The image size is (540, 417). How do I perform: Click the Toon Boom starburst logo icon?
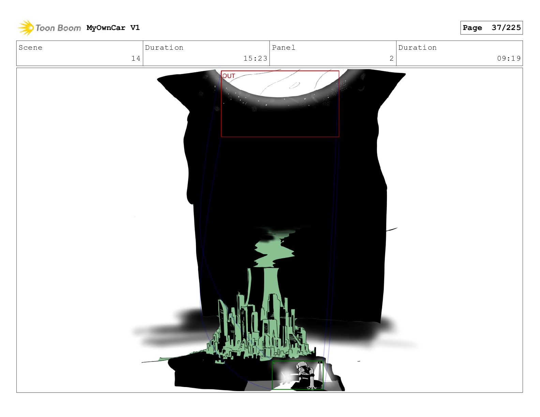26,28
